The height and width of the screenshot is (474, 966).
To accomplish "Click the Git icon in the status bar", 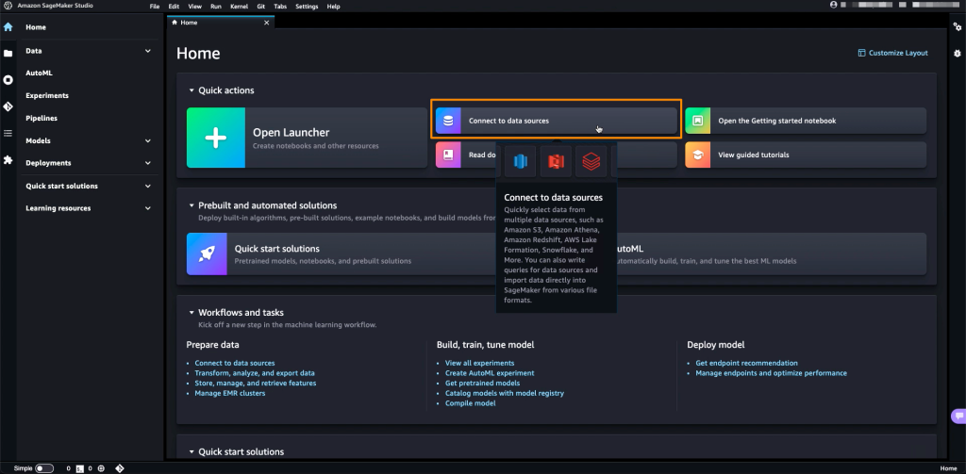I will 120,468.
